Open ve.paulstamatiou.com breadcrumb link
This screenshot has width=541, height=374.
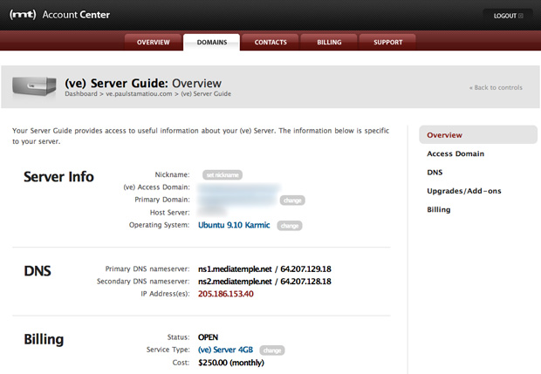(x=139, y=94)
